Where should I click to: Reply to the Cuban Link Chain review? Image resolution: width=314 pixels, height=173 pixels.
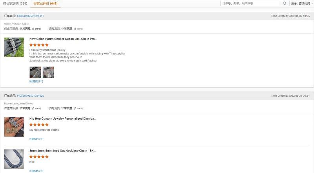36,81
